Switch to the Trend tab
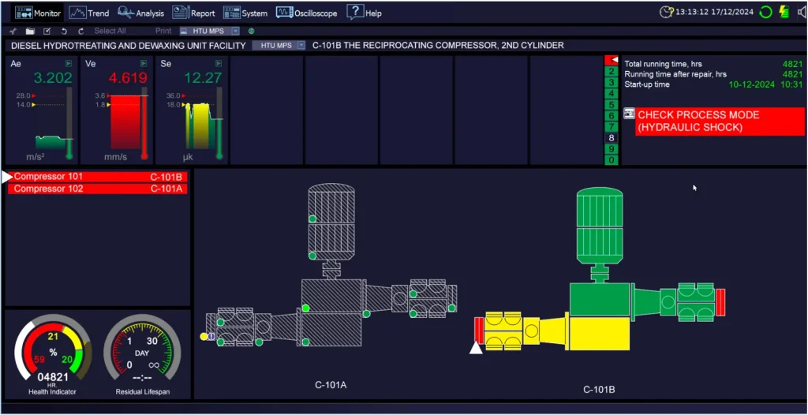Image resolution: width=808 pixels, height=415 pixels. (x=88, y=13)
